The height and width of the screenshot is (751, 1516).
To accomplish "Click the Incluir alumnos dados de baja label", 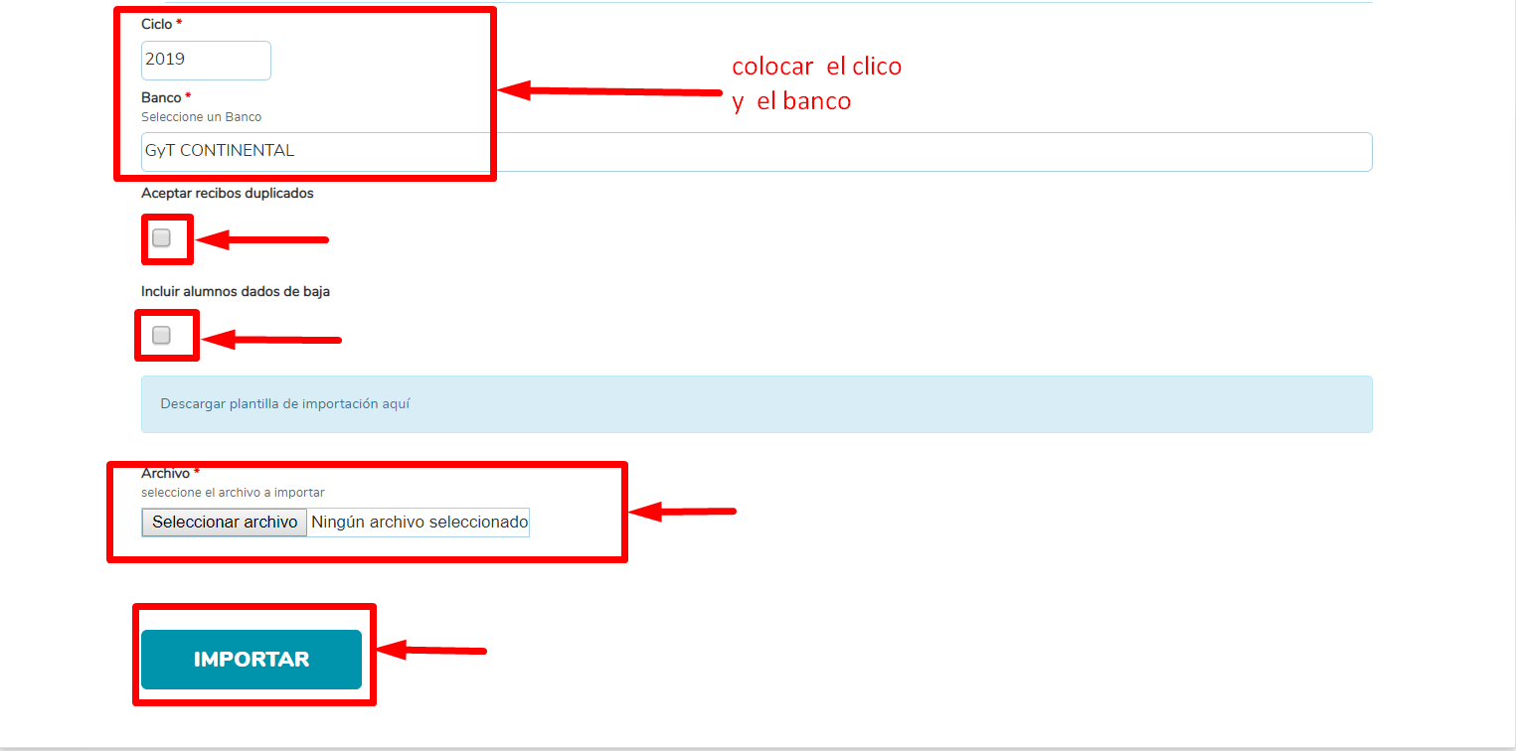I will pos(236,291).
